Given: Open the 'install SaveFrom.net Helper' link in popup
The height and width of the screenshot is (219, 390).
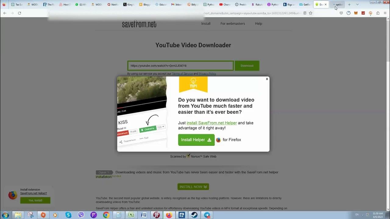Looking at the screenshot, I should pos(212,123).
